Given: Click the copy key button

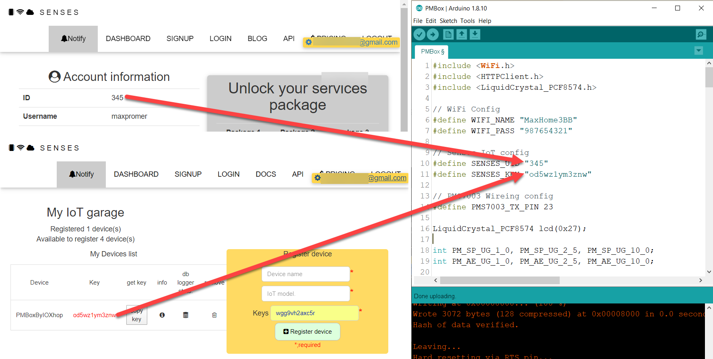Looking at the screenshot, I should (x=137, y=315).
